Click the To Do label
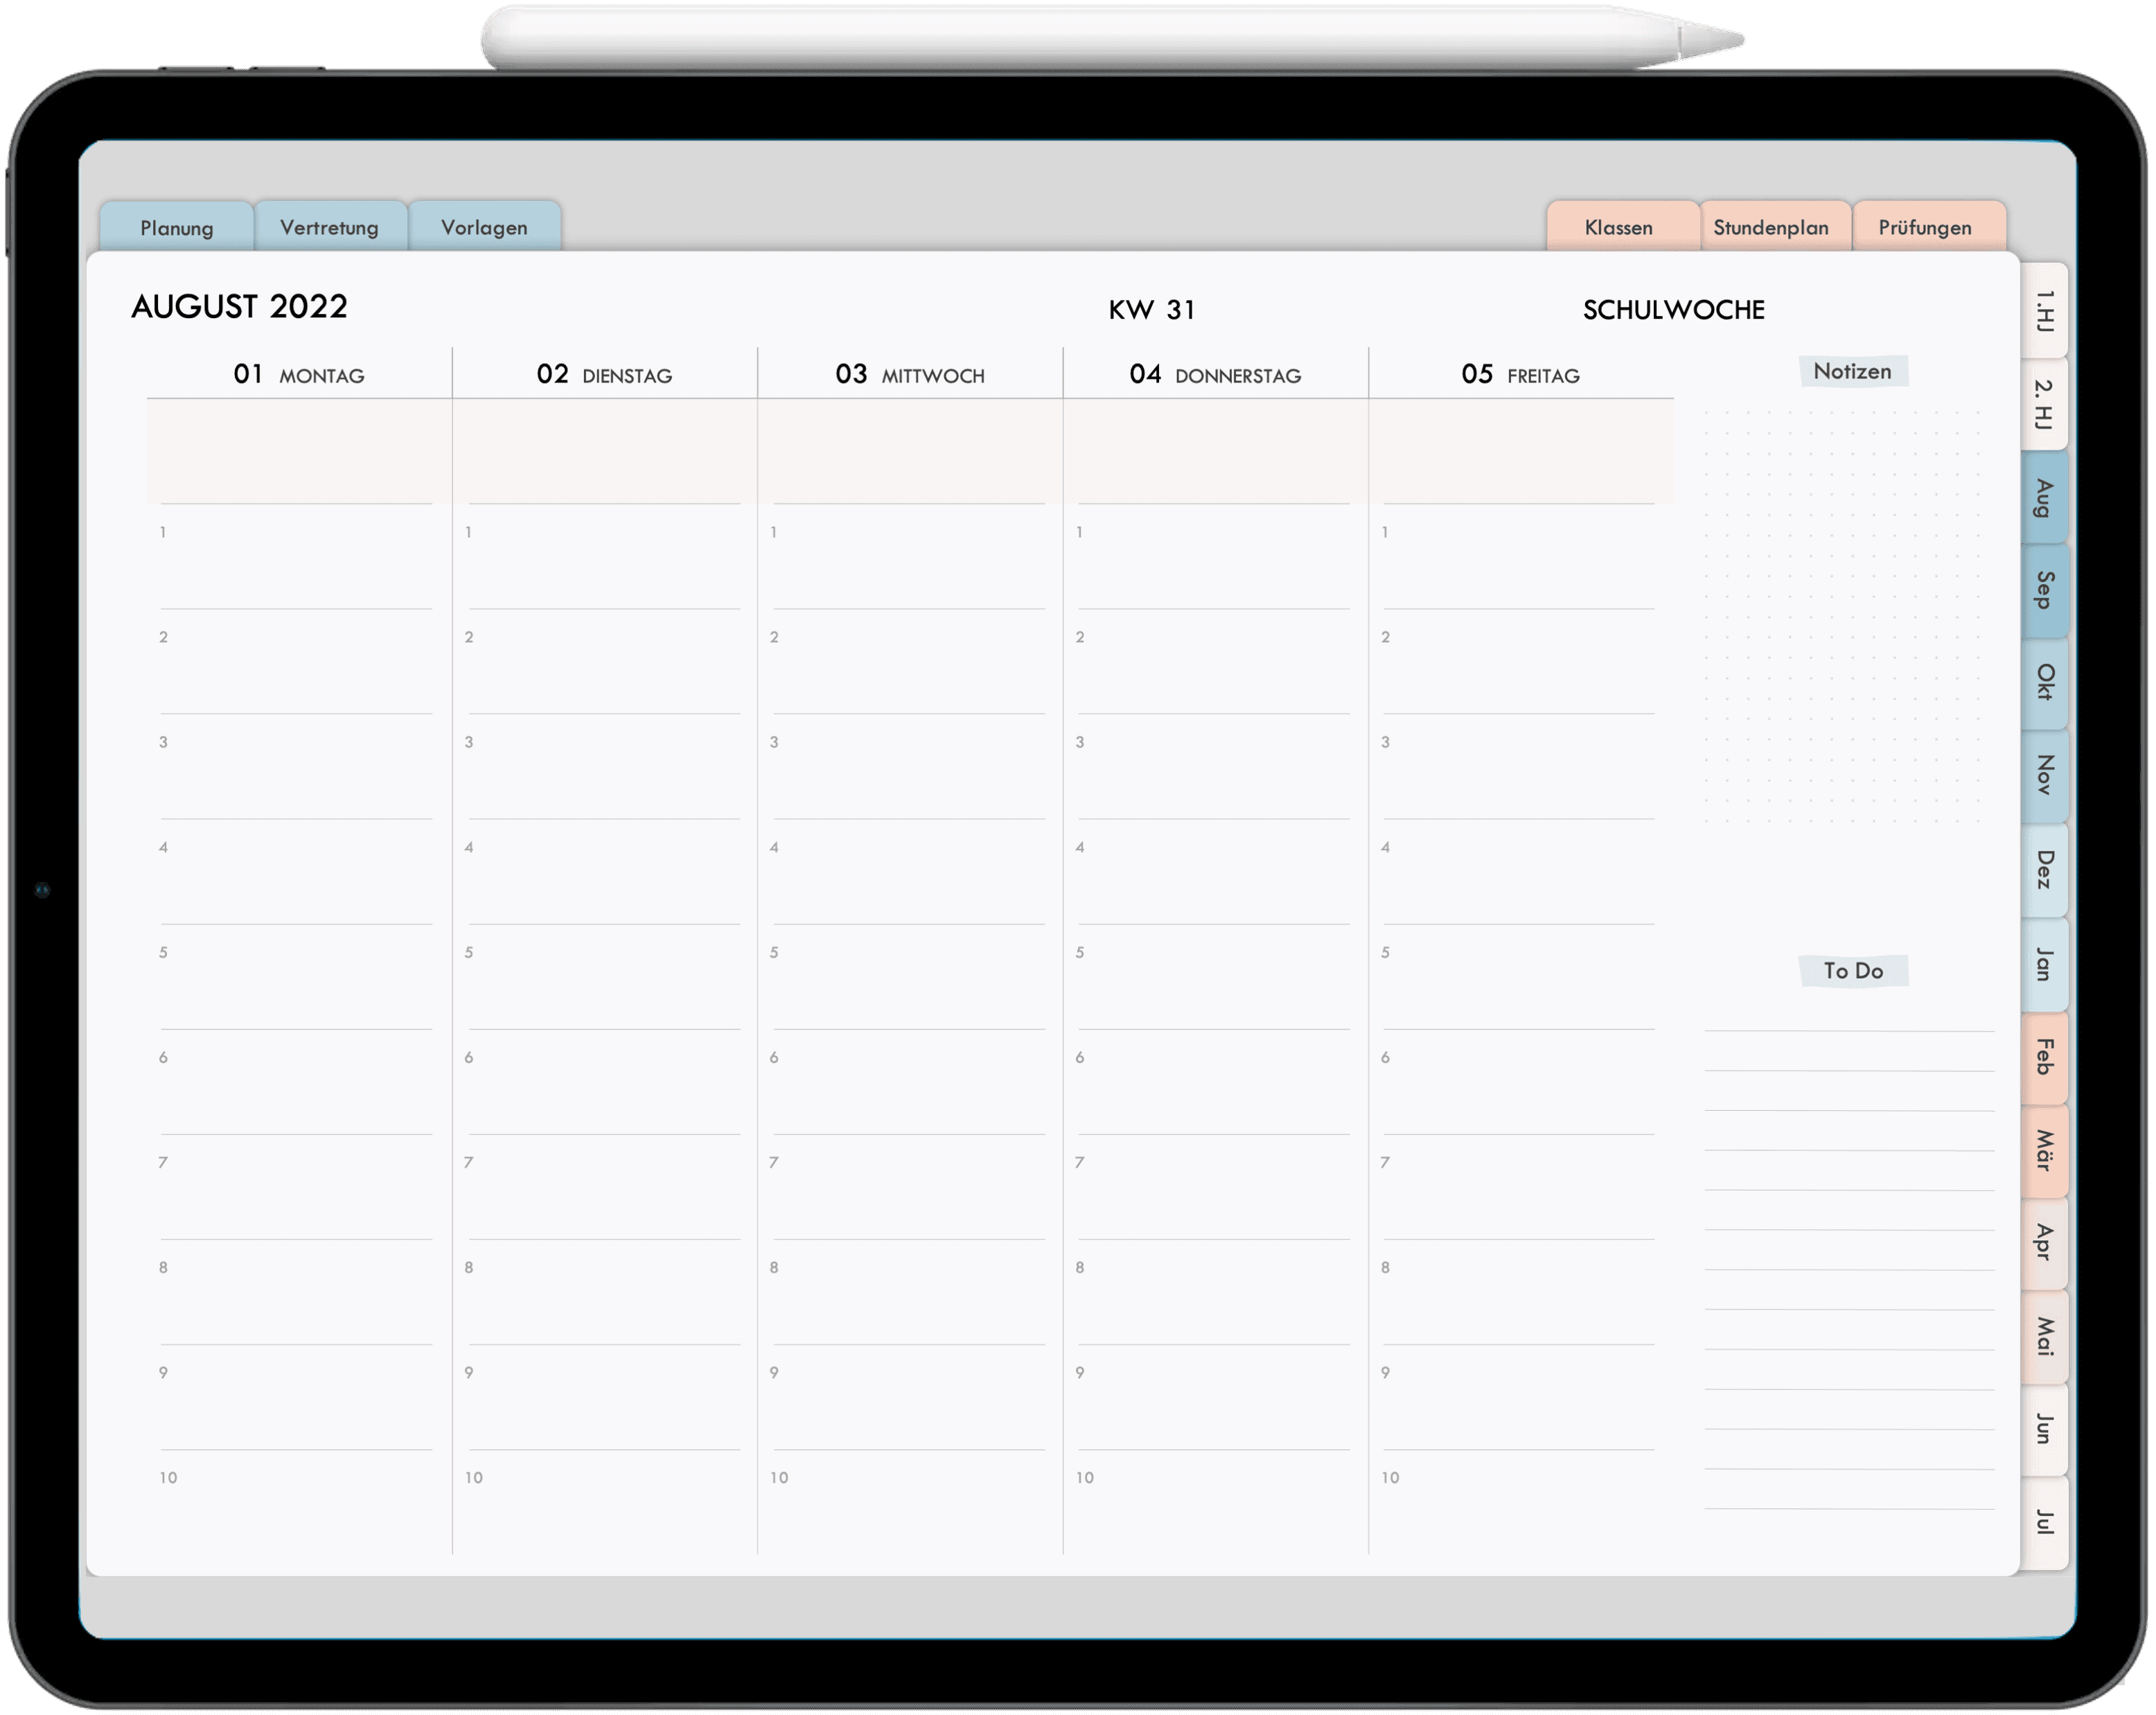 pyautogui.click(x=1854, y=972)
